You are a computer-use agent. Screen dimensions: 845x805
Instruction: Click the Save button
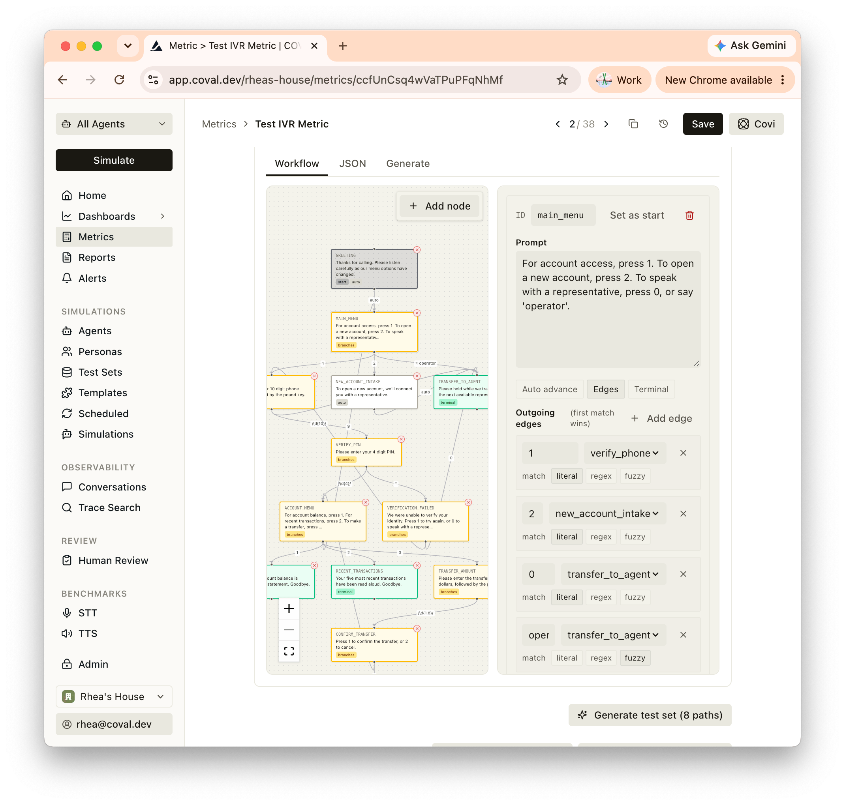702,124
